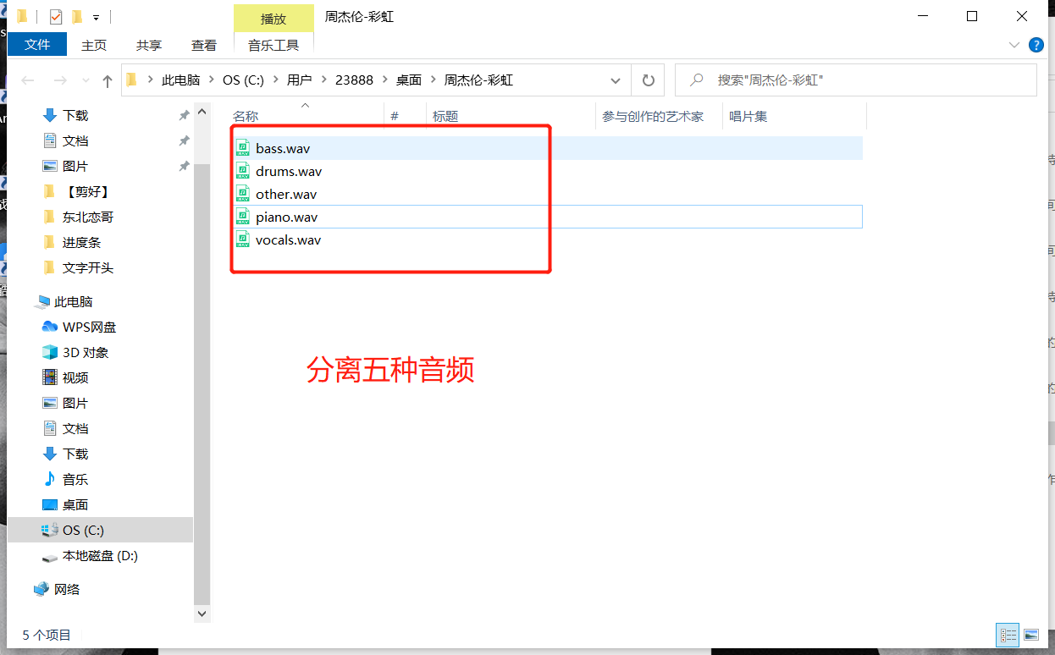Expand the ribbon with the chevron
The width and height of the screenshot is (1055, 655).
point(1014,45)
